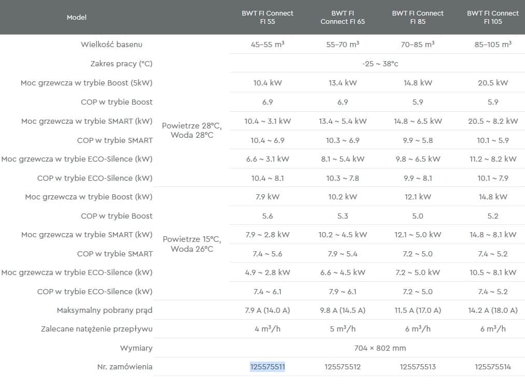Viewport: 525px width, 388px height.
Task: Click value '14.8 ~ 6.5 kW'
Action: [x=418, y=121]
